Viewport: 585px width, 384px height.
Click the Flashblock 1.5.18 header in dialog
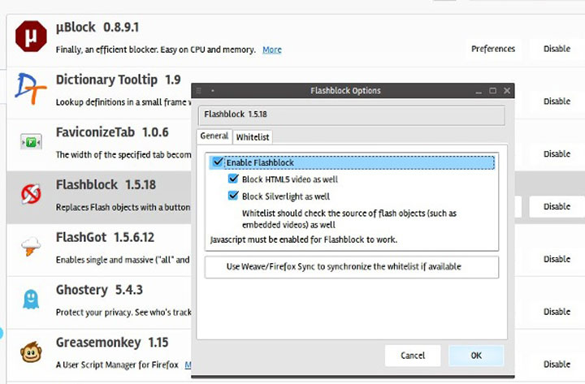(236, 114)
